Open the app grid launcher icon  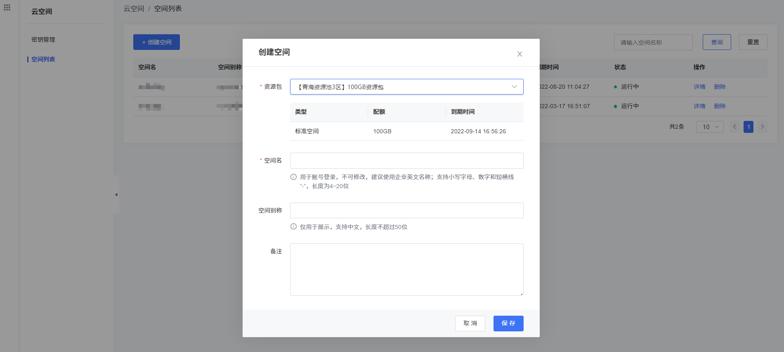7,7
